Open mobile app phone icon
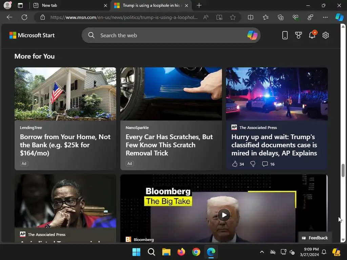 click(x=285, y=35)
